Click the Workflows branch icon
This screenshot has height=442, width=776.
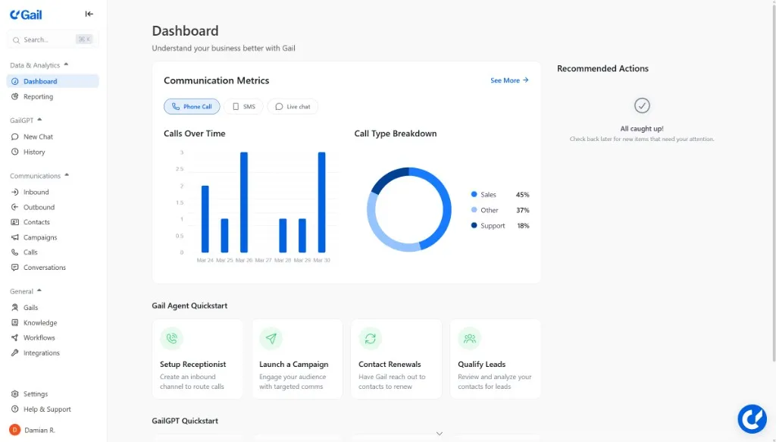pyautogui.click(x=15, y=337)
